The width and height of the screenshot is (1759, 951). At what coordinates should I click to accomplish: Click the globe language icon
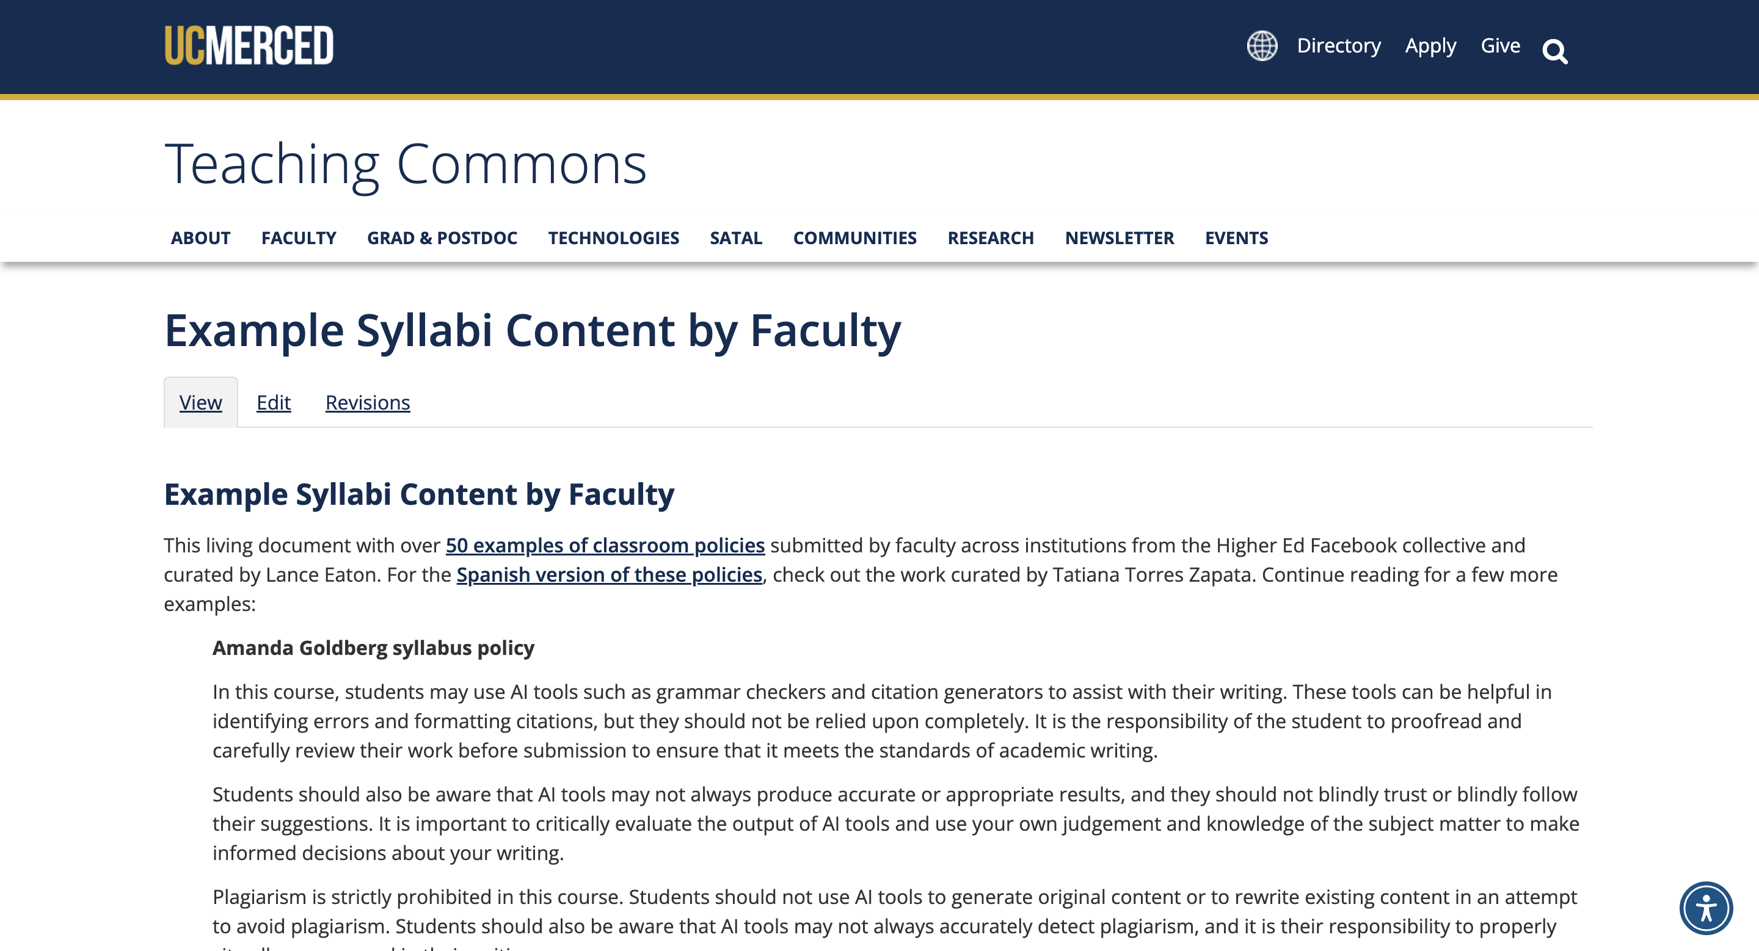pos(1262,46)
